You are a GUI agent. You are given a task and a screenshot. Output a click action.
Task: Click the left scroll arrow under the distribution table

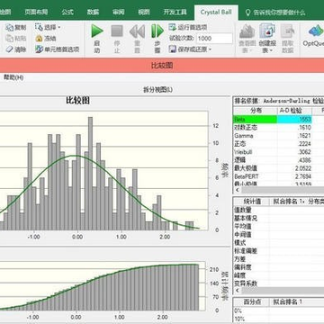[x=238, y=190]
